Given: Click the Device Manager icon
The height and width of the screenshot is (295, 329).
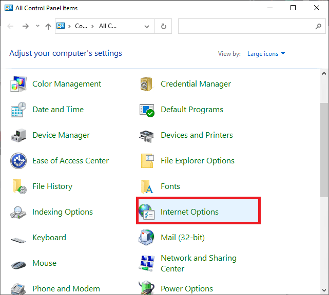Looking at the screenshot, I should (19, 135).
